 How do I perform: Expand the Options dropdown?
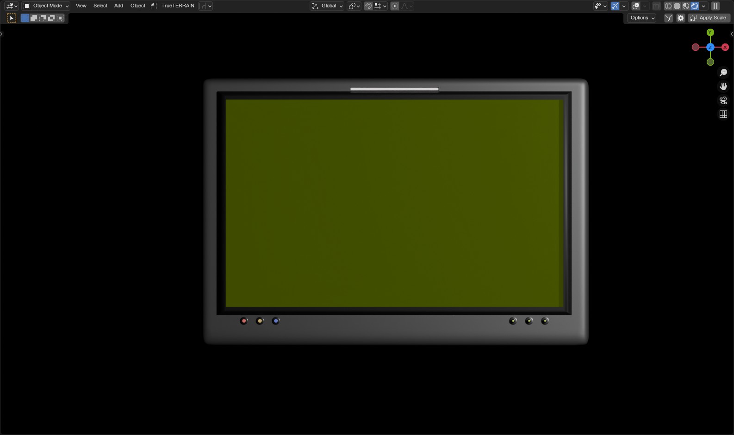point(642,18)
